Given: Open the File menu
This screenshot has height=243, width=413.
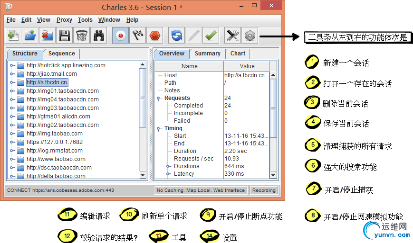Looking at the screenshot, I should coord(11,20).
